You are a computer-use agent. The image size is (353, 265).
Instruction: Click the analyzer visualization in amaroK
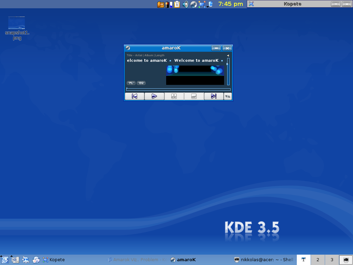195,75
